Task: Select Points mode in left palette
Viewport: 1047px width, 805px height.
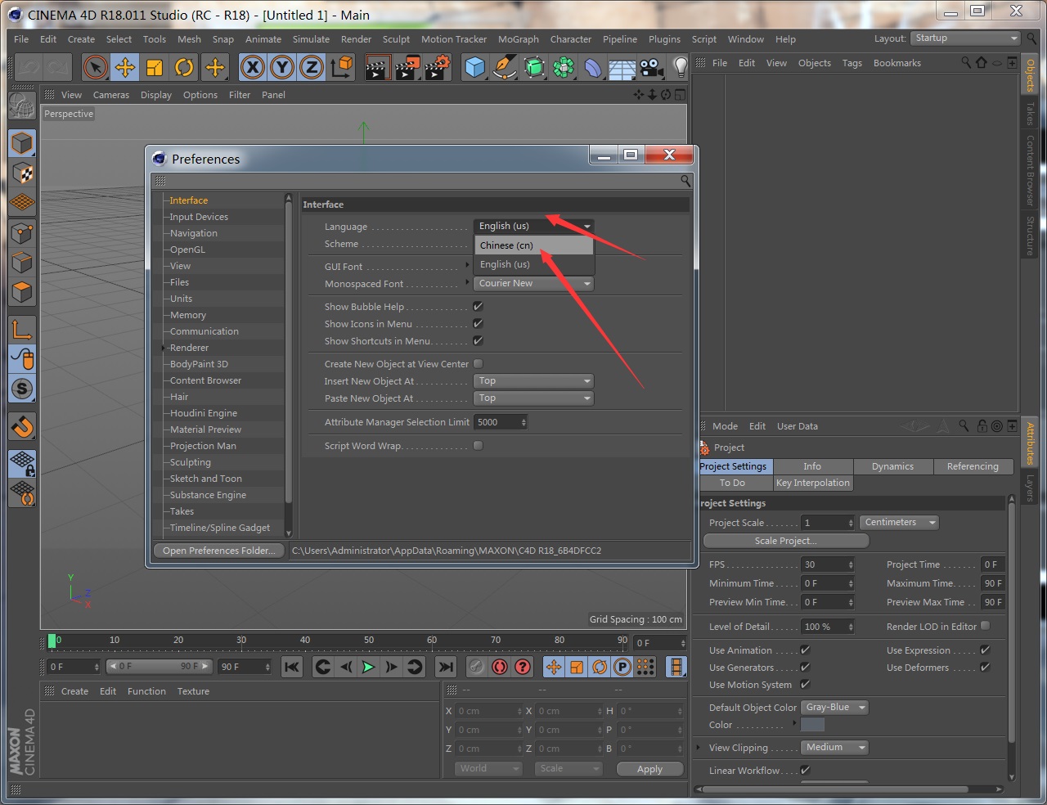Action: click(x=22, y=233)
